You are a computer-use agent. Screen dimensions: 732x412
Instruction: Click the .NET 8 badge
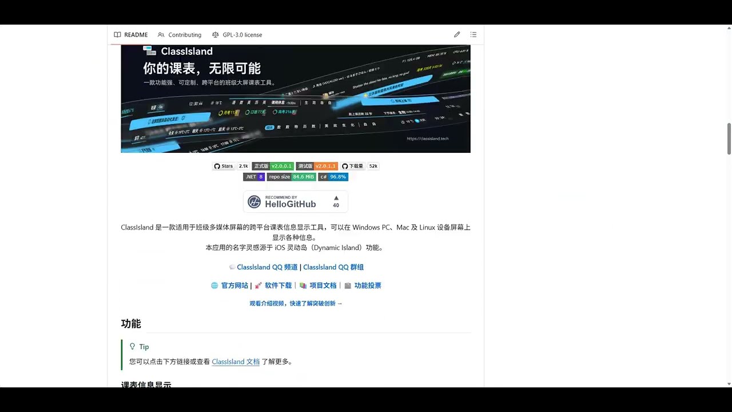[x=254, y=177]
